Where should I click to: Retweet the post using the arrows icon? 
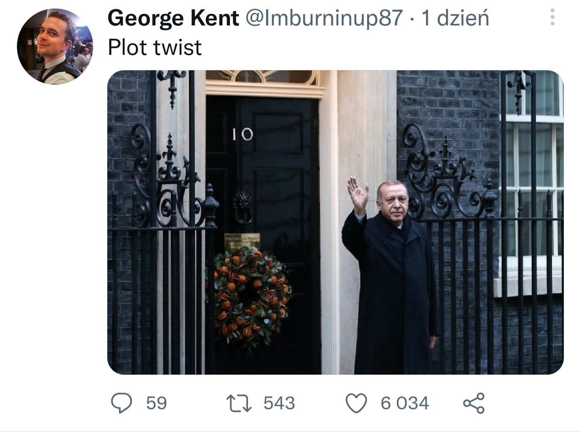click(x=239, y=403)
